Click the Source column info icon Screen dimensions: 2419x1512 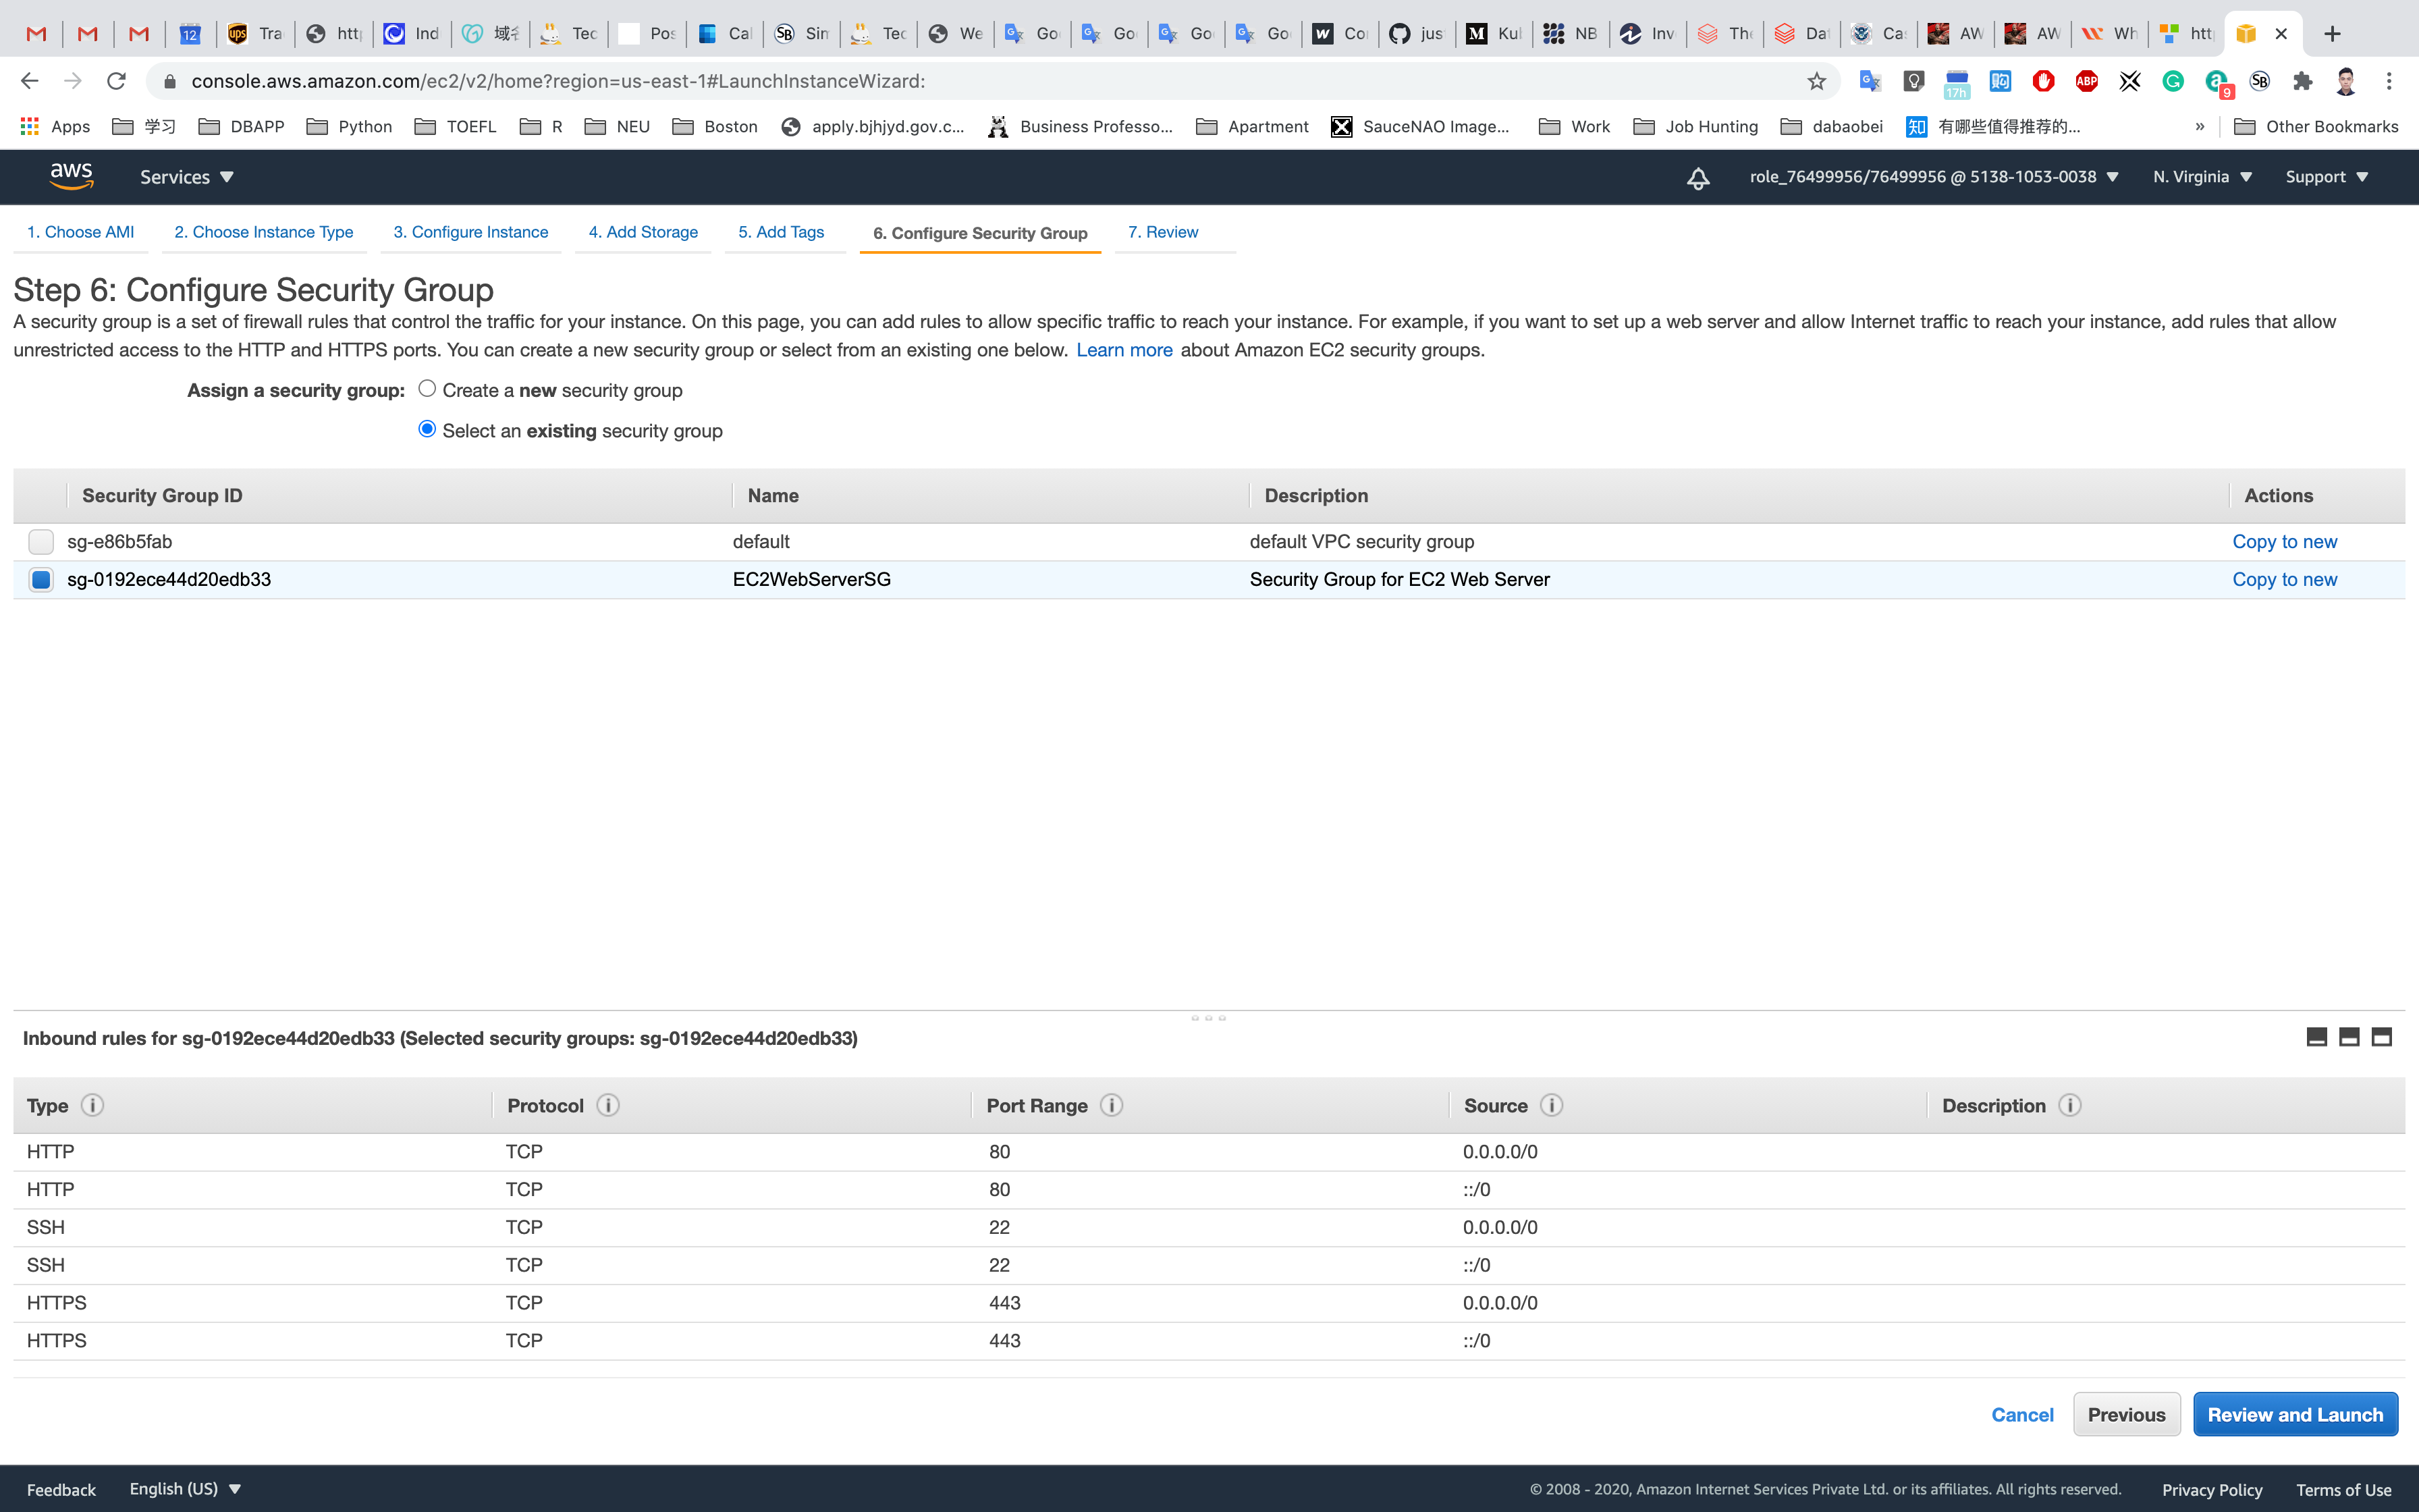(1551, 1105)
